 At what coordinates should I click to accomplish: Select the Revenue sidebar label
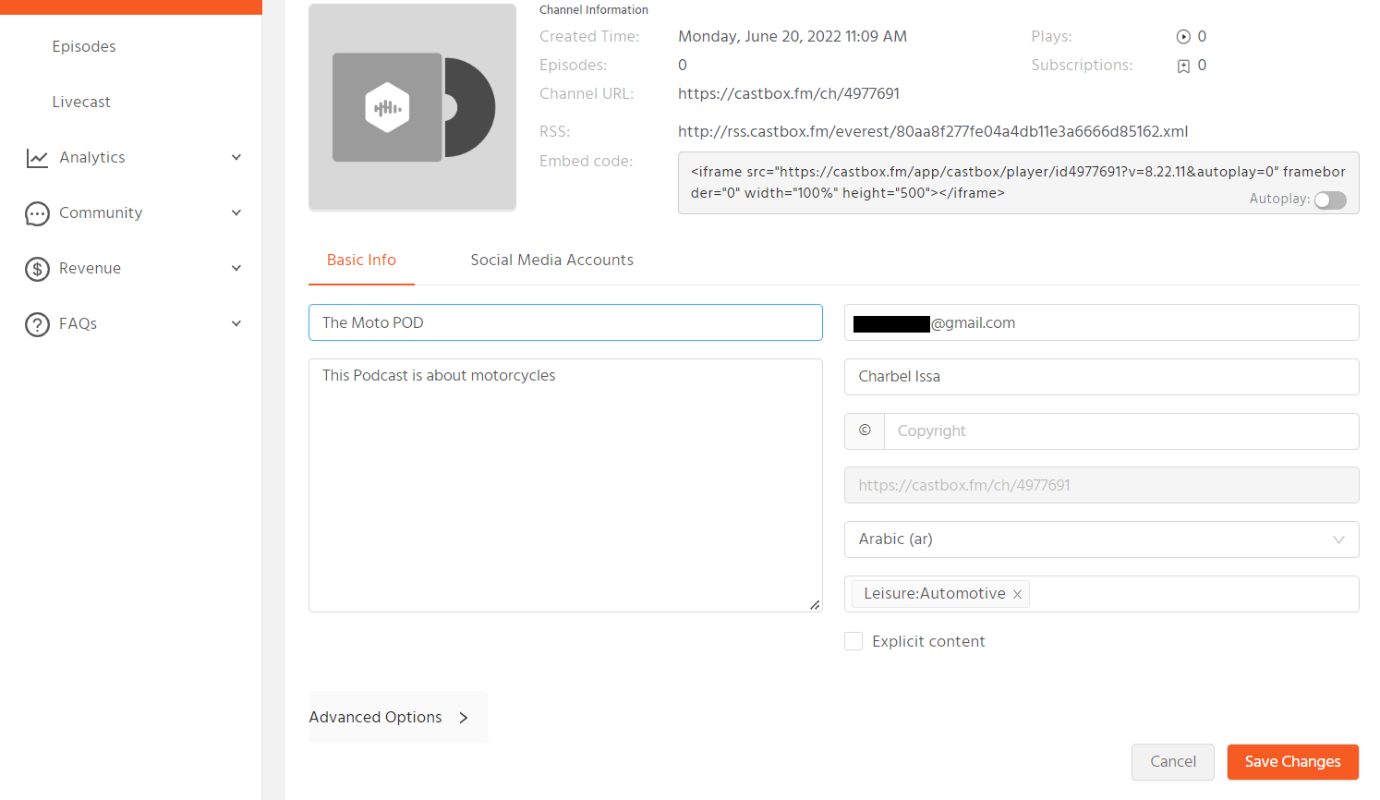pyautogui.click(x=90, y=269)
